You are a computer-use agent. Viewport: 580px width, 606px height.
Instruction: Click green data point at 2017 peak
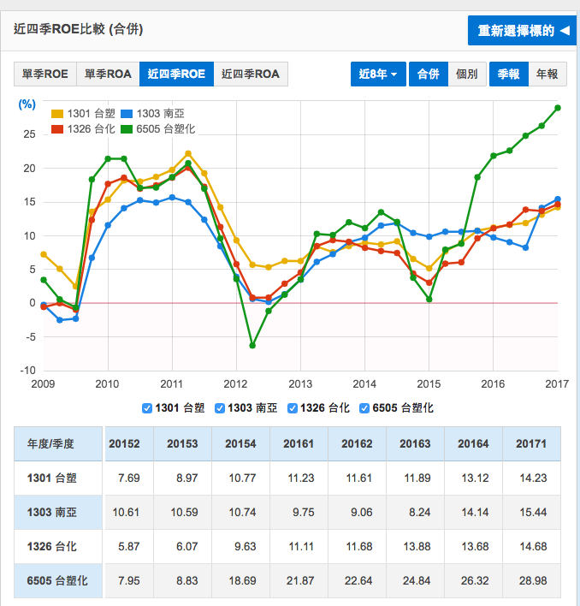[x=557, y=108]
